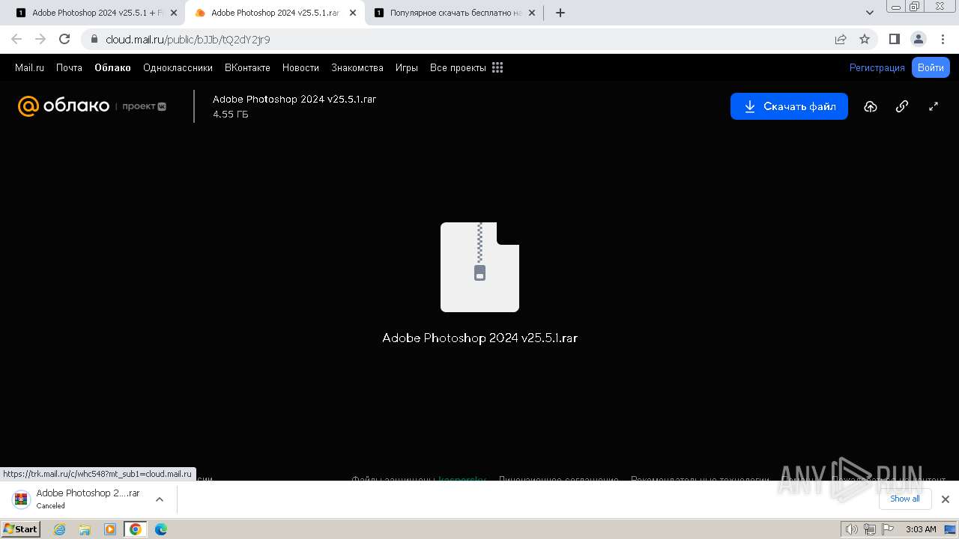
Task: Open Знакомства in portal bar
Action: click(x=357, y=67)
